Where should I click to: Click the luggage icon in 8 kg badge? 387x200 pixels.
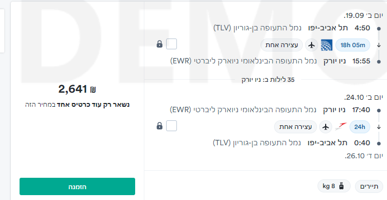coord(341,186)
